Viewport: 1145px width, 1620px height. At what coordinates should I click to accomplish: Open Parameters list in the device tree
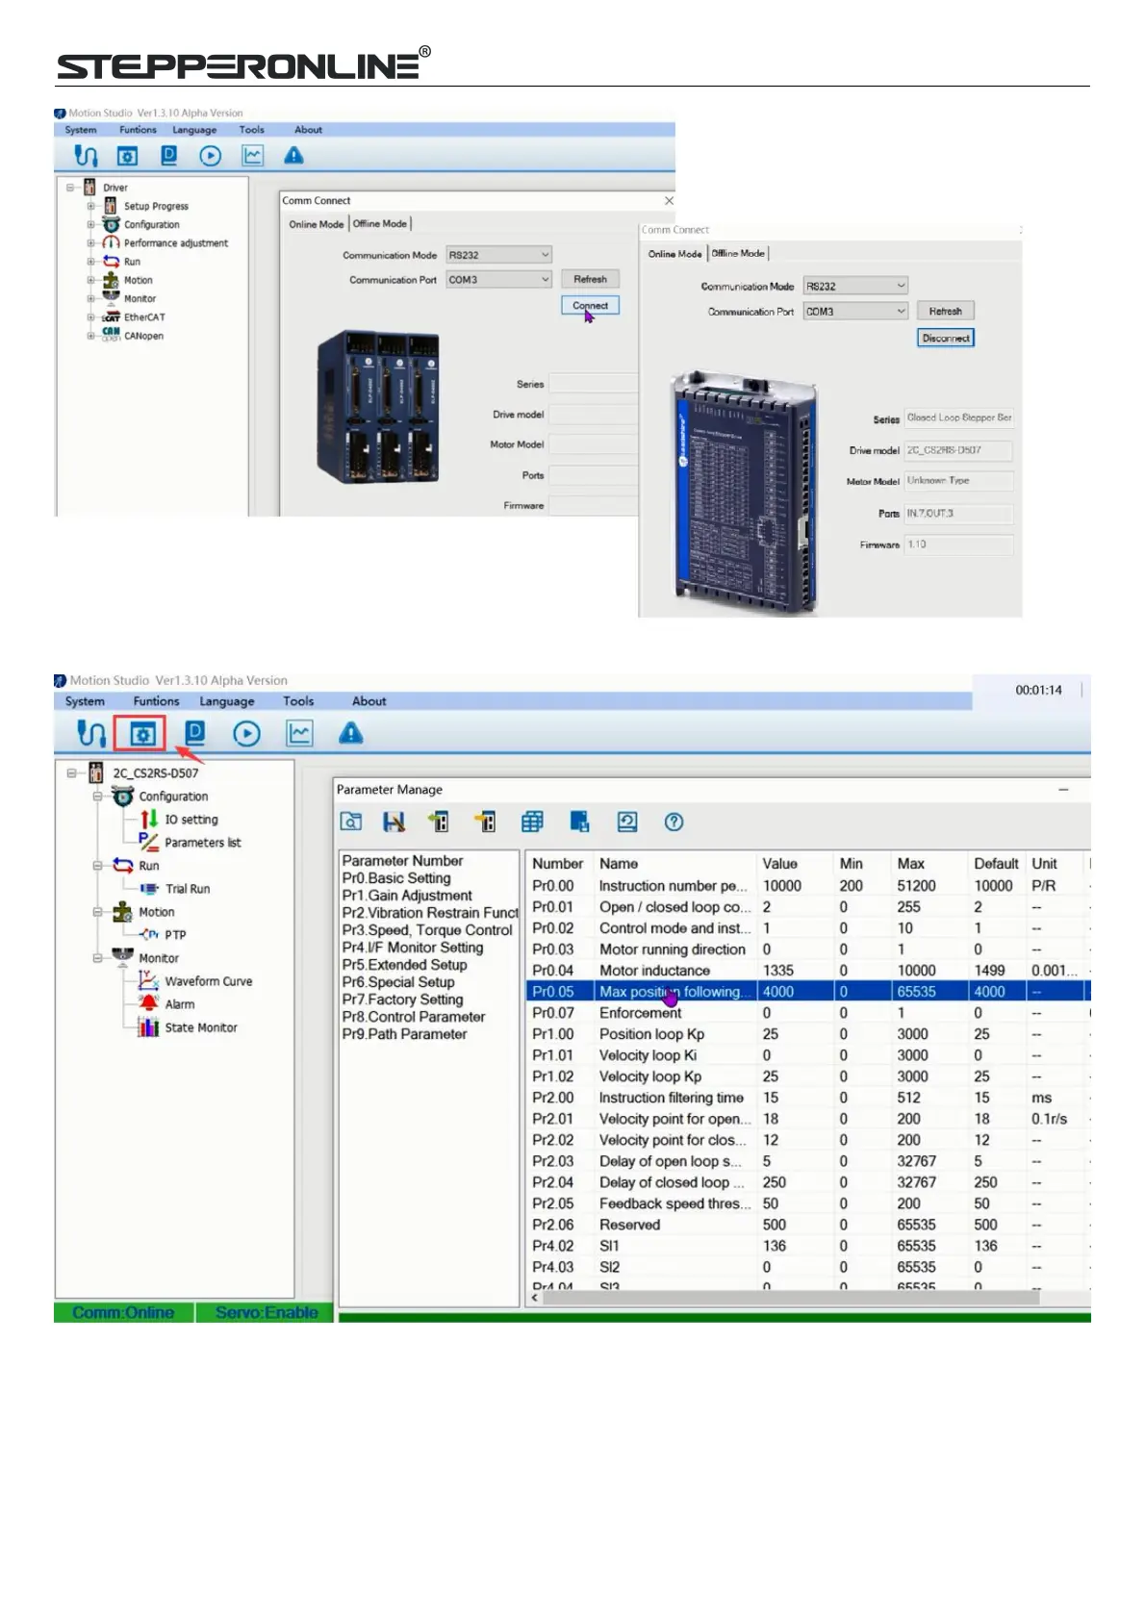pyautogui.click(x=202, y=843)
